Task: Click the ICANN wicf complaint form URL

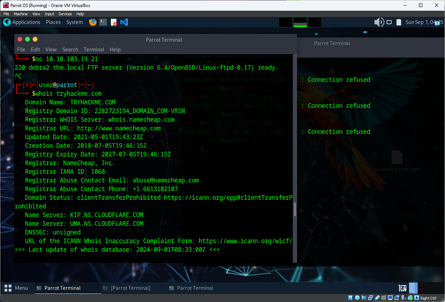Action: tap(245, 241)
